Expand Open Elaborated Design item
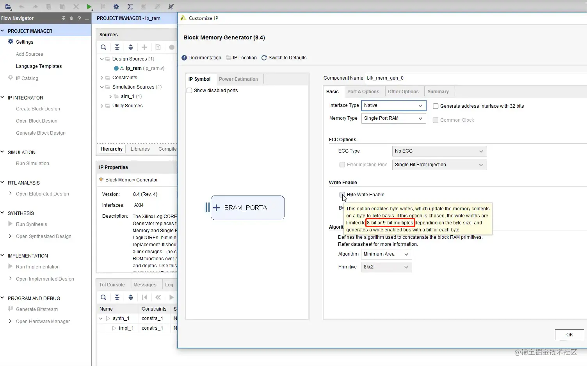The width and height of the screenshot is (587, 366). tap(10, 194)
